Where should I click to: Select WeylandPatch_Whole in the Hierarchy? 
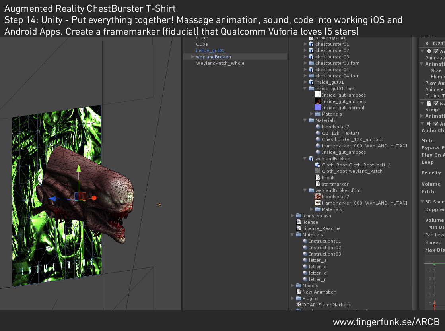220,63
